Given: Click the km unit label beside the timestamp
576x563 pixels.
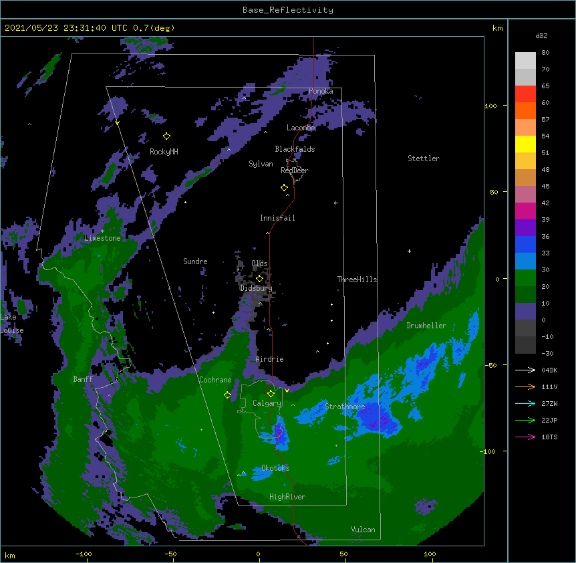Looking at the screenshot, I should [x=497, y=28].
